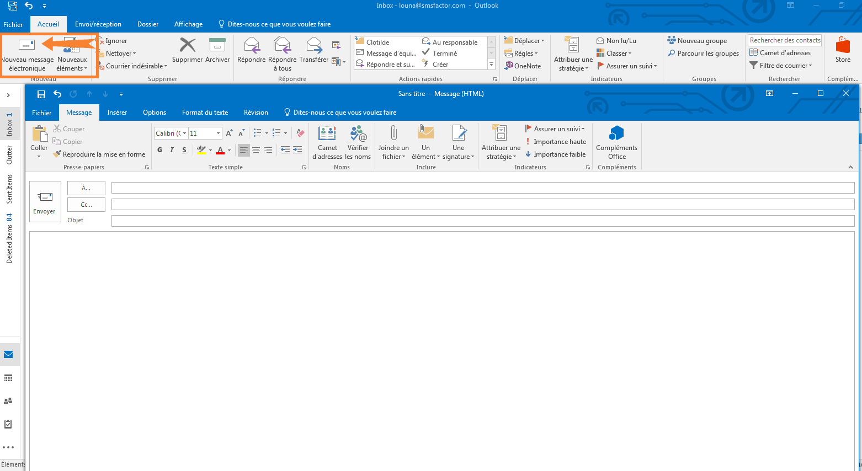Switch to the Insérer tab
The height and width of the screenshot is (471, 862).
pyautogui.click(x=116, y=112)
